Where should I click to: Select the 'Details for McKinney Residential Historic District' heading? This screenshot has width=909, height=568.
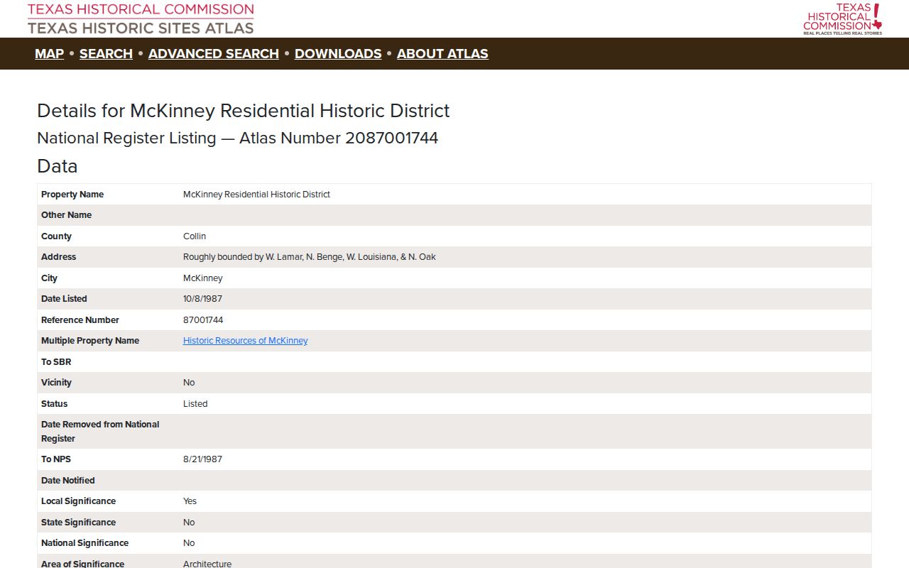(243, 111)
